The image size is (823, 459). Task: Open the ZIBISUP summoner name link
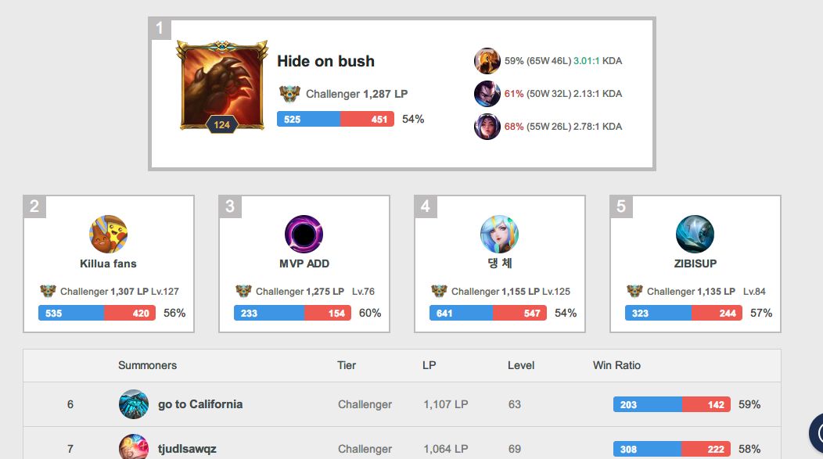pyautogui.click(x=695, y=264)
